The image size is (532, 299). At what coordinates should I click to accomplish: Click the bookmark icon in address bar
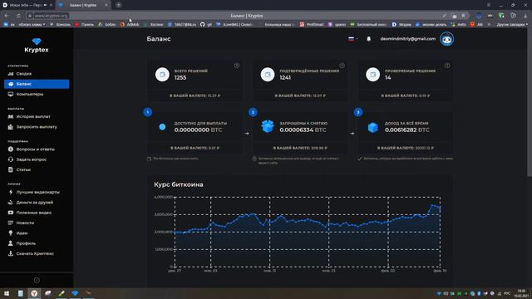point(463,16)
